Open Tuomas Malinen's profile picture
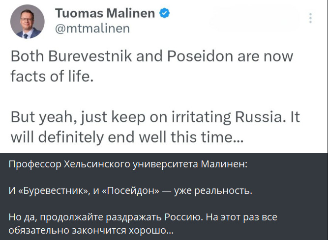This screenshot has width=328, height=240. [28, 22]
